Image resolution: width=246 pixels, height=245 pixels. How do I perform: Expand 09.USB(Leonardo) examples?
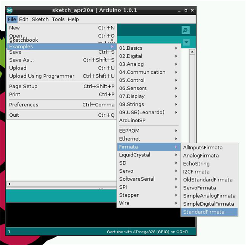pos(149,112)
